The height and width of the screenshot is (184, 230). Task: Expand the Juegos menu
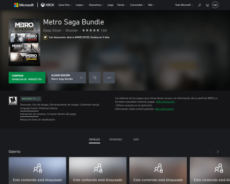[x=80, y=5]
